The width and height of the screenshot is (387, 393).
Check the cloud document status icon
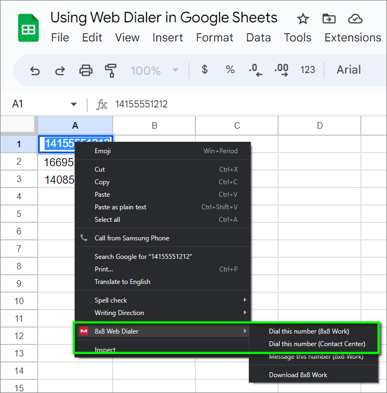pyautogui.click(x=355, y=19)
